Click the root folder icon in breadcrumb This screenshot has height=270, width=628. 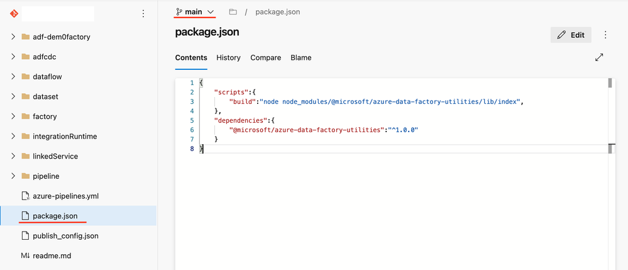point(233,12)
